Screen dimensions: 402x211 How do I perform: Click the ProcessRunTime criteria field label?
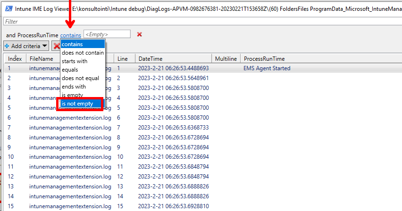(38, 35)
